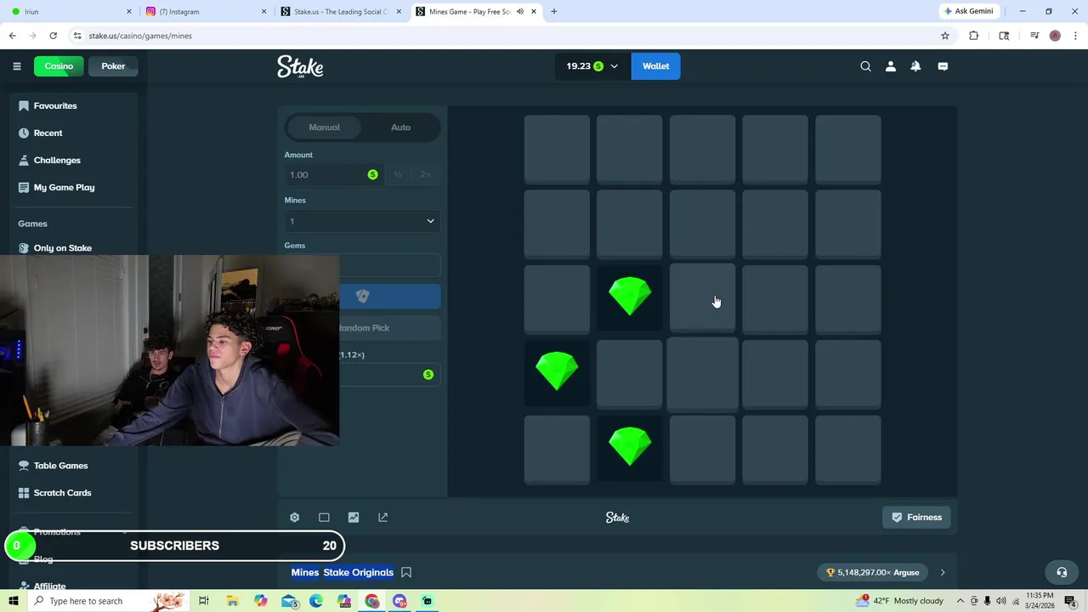Open Favourites in the sidebar
The width and height of the screenshot is (1088, 612).
click(55, 105)
